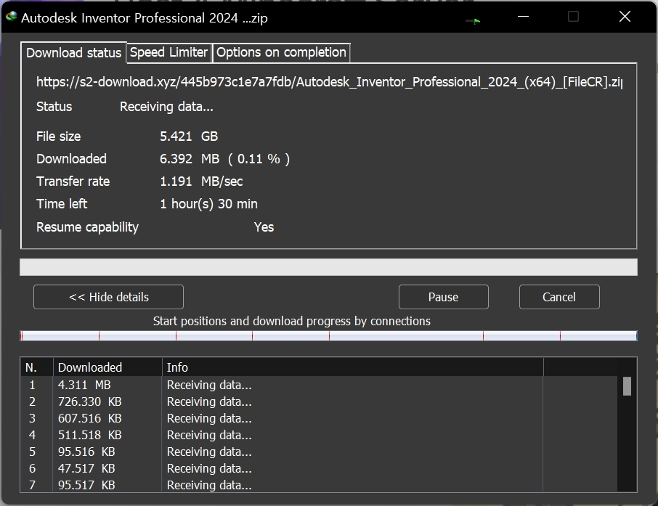Click the Downloaded value 6.392 MB
The height and width of the screenshot is (506, 658).
(x=224, y=159)
